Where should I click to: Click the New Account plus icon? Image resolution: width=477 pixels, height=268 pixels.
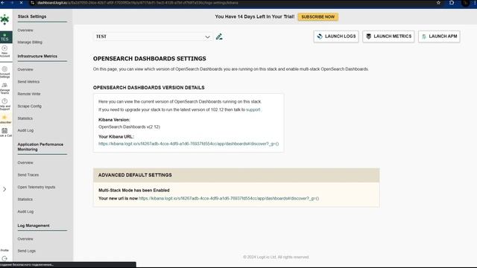tap(4, 48)
